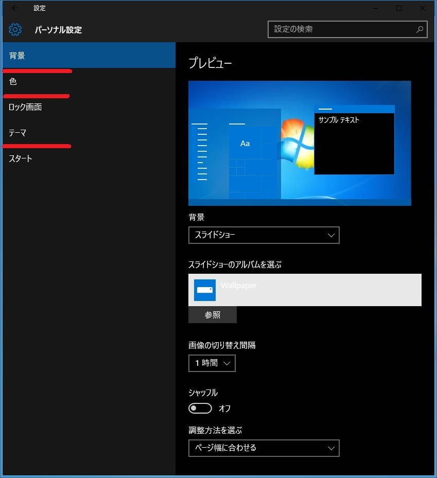
Task: Click the desktop preview image
Action: pos(300,143)
